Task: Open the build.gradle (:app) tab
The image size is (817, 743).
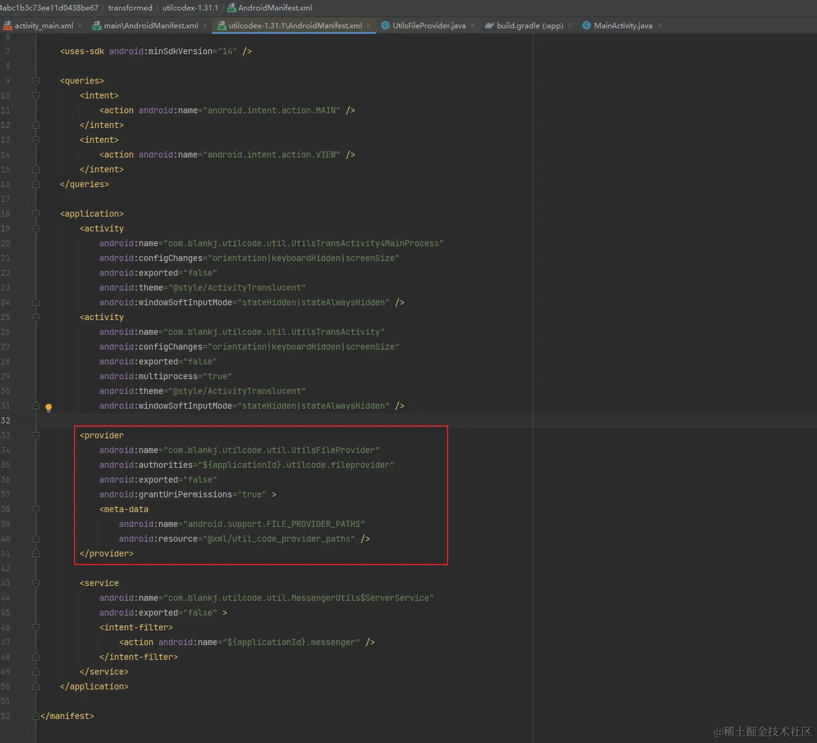Action: click(x=530, y=25)
